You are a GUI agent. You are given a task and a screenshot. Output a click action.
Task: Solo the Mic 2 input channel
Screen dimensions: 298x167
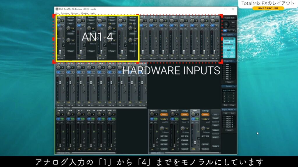click(83, 26)
